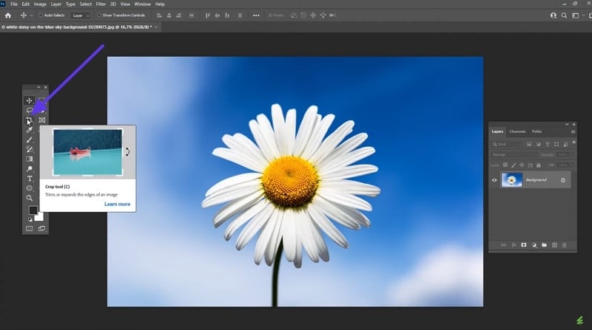Close the white-daisy document tab
The width and height of the screenshot is (592, 330).
(x=156, y=27)
